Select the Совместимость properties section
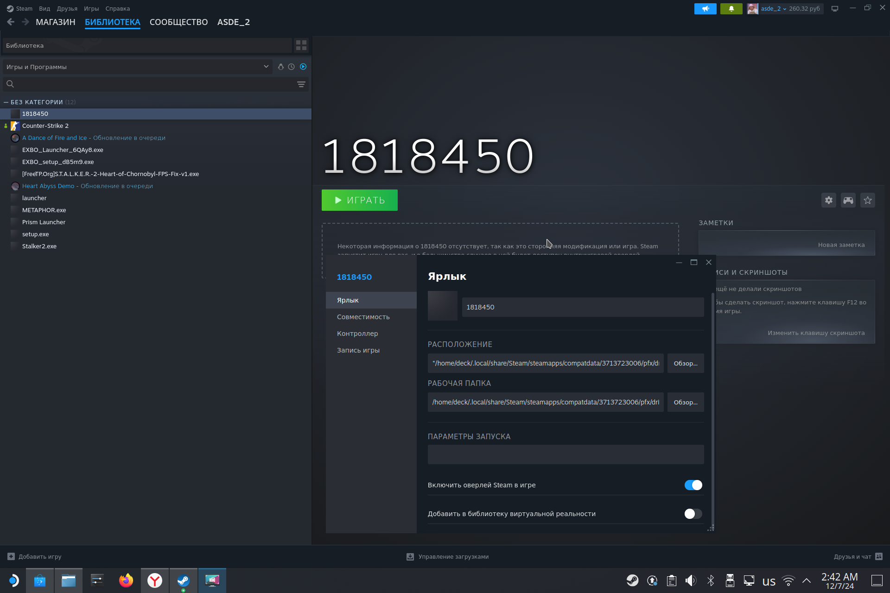Screen dimensions: 890x593 (x=371, y=317)
